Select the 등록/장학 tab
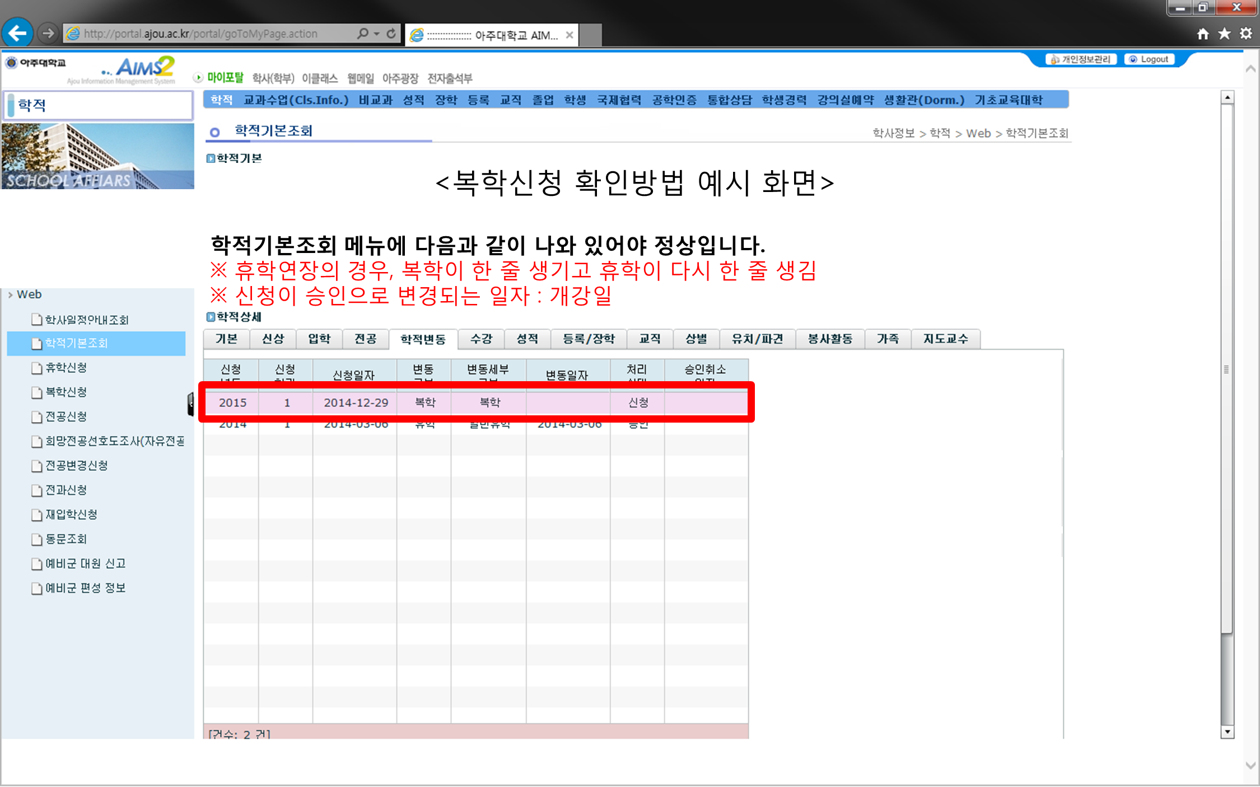This screenshot has width=1260, height=787. tap(589, 339)
